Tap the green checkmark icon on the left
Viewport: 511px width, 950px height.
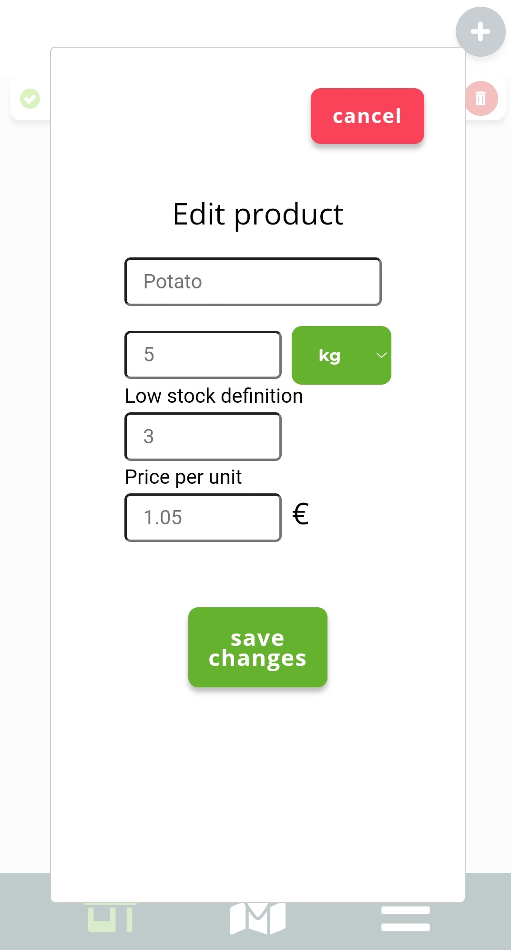click(30, 99)
